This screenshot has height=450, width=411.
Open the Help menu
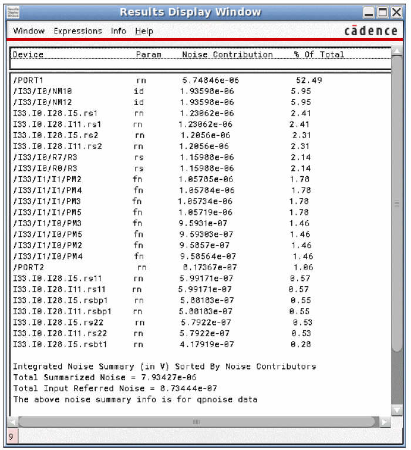point(144,31)
